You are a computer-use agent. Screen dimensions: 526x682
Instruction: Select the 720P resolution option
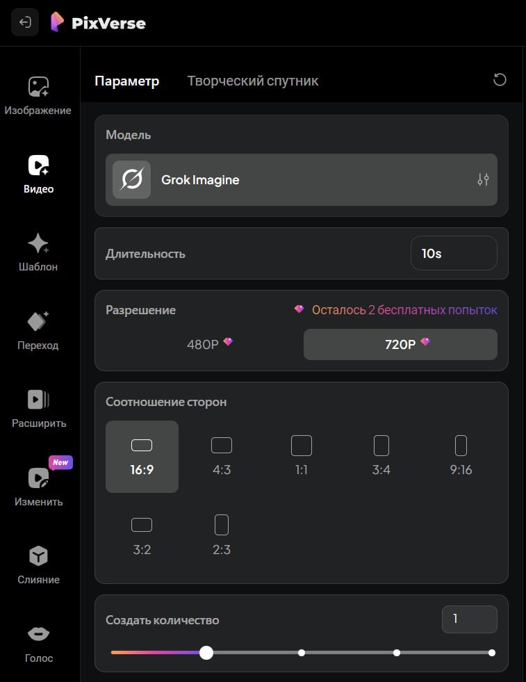400,344
